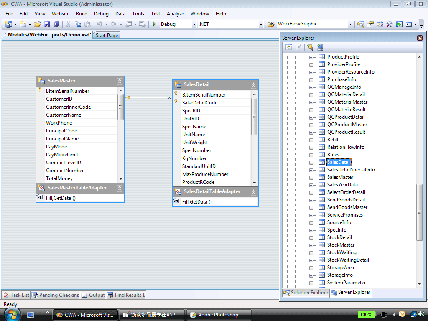Start debugging with the green play icon
Viewport: 428px width, 321px height.
(x=155, y=24)
